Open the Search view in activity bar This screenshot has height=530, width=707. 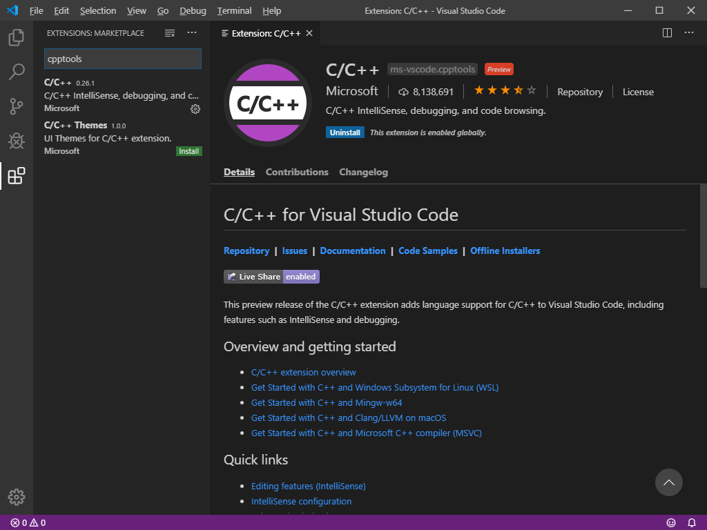pyautogui.click(x=17, y=72)
